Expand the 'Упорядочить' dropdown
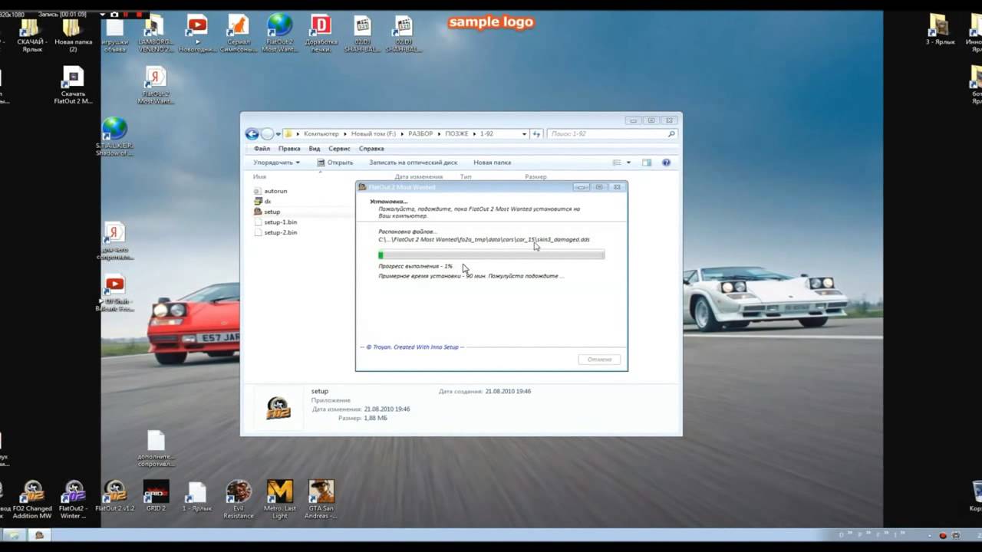 point(276,163)
